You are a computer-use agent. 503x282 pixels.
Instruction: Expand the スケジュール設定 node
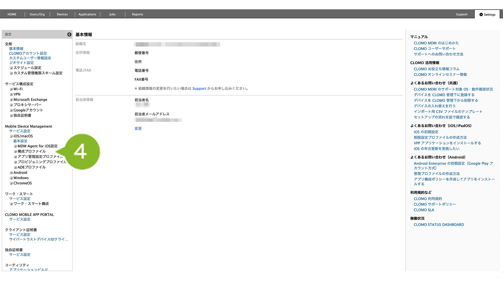click(x=11, y=68)
